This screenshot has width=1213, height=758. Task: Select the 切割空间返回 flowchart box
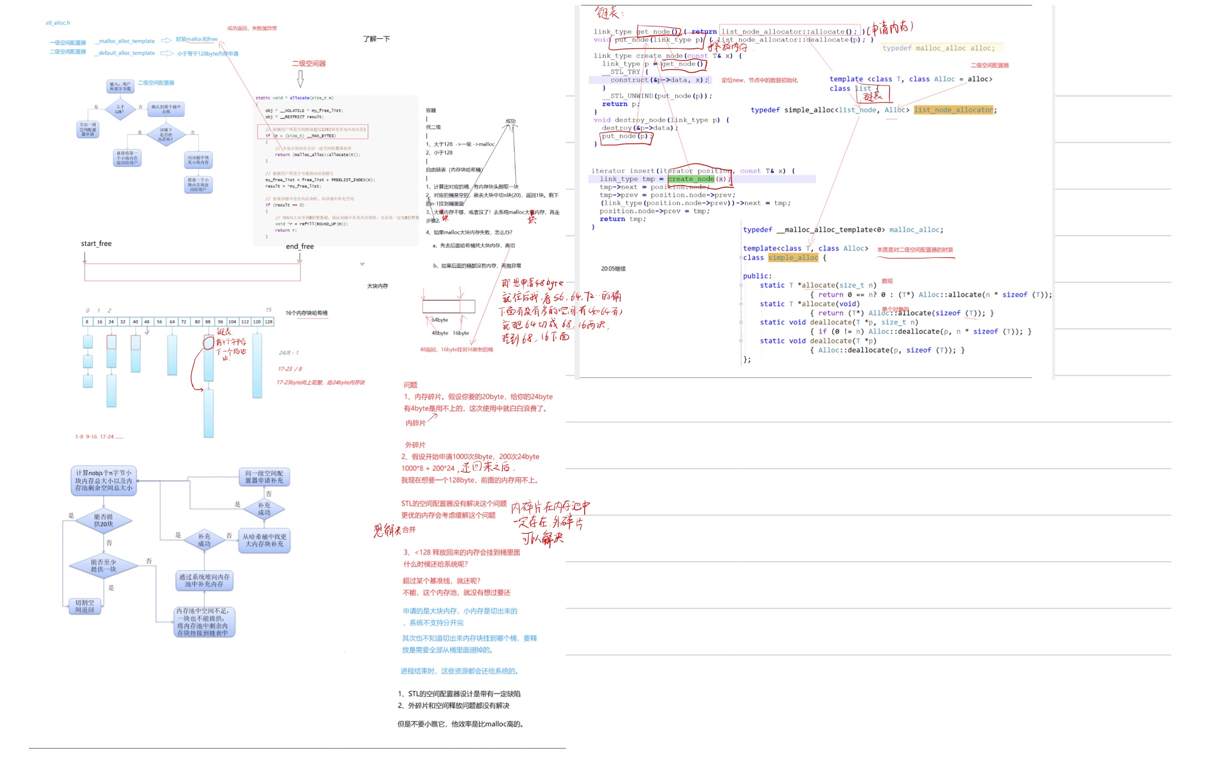click(85, 606)
